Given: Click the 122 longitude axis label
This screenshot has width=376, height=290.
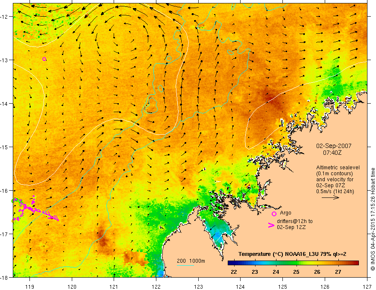Looking at the screenshot, I should (156, 287).
